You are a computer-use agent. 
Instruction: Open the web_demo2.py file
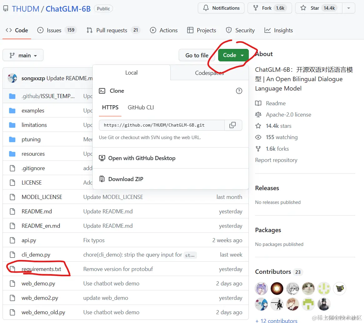pyautogui.click(x=40, y=298)
